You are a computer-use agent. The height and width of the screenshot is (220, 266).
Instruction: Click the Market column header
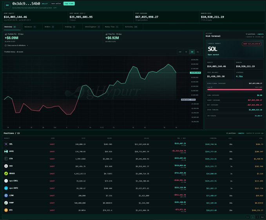pos(7,138)
